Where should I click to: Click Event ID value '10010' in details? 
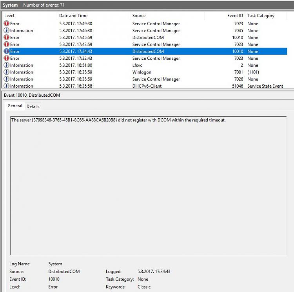pos(54,279)
